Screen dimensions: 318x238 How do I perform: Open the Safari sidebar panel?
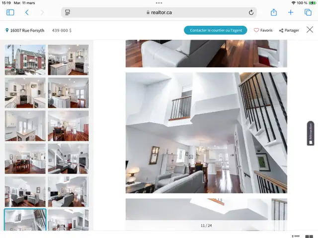click(x=10, y=12)
